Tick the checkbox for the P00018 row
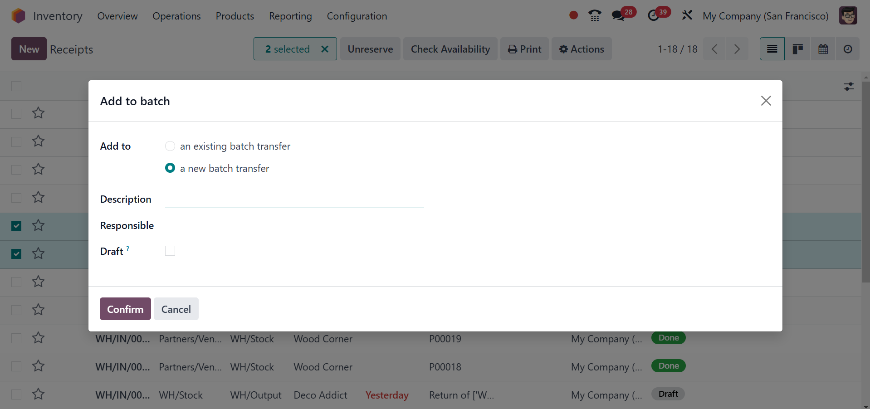This screenshot has height=409, width=870. [x=16, y=366]
